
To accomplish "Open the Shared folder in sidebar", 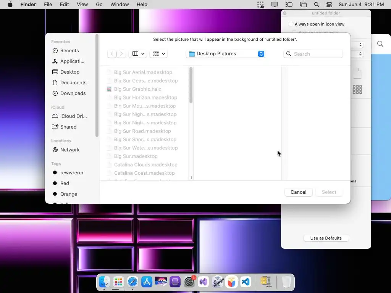I will coord(64,127).
